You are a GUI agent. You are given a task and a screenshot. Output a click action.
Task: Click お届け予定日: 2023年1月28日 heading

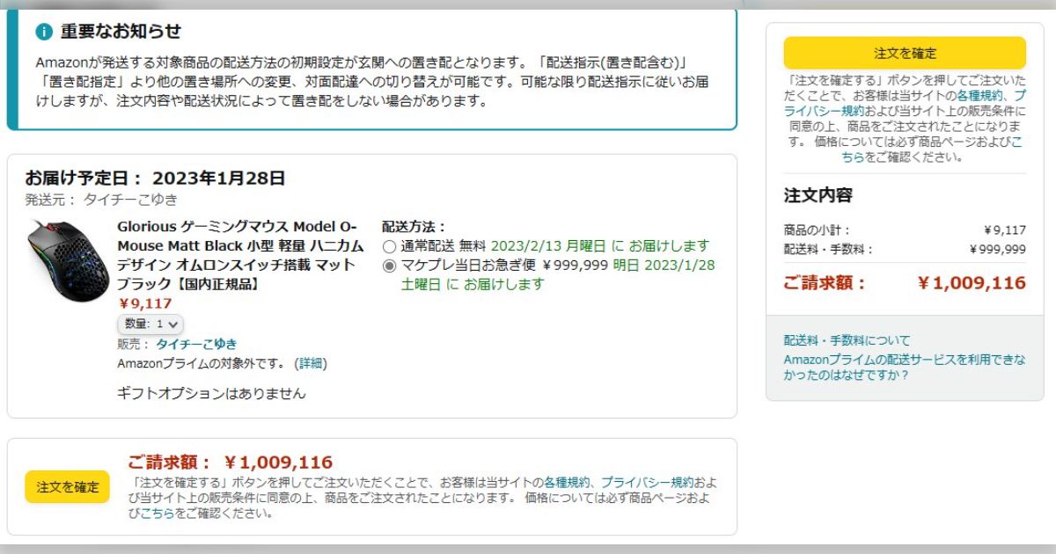pos(155,179)
